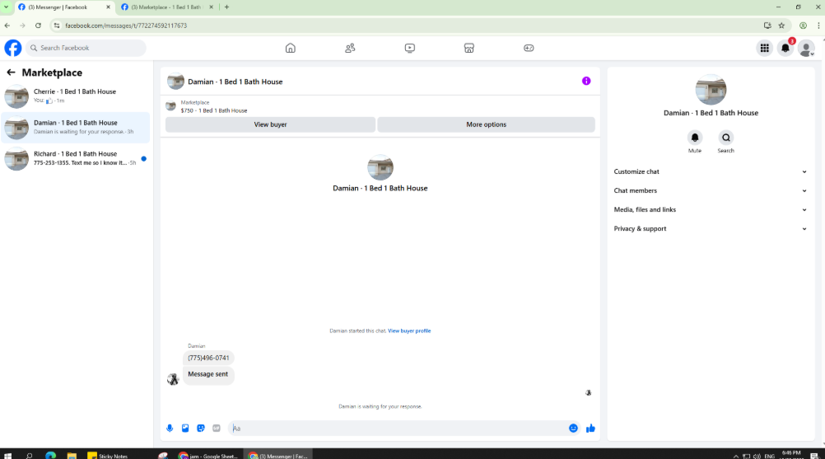This screenshot has width=825, height=459.
Task: Go back in the browser
Action: 7,26
